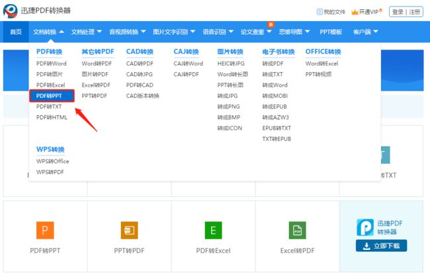Select PDF转图片 menu entry
430x279 pixels.
(50, 74)
